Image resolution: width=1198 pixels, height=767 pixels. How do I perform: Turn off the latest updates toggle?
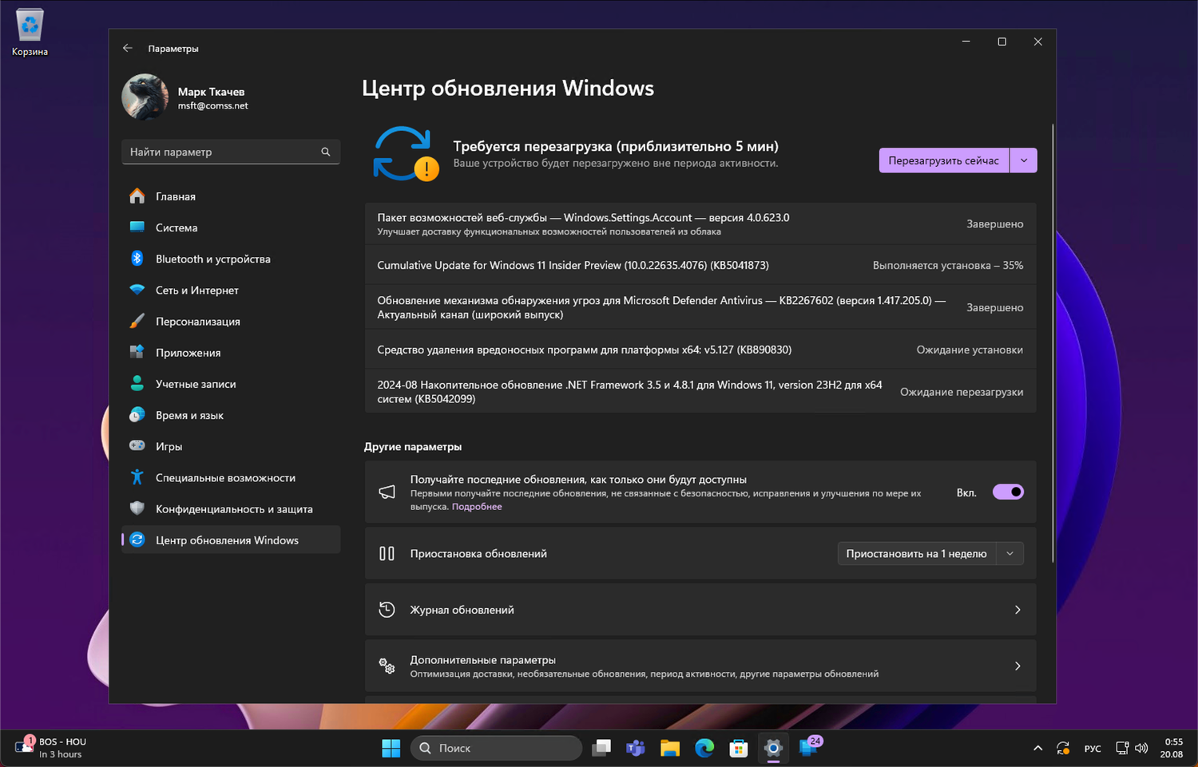click(x=1008, y=492)
